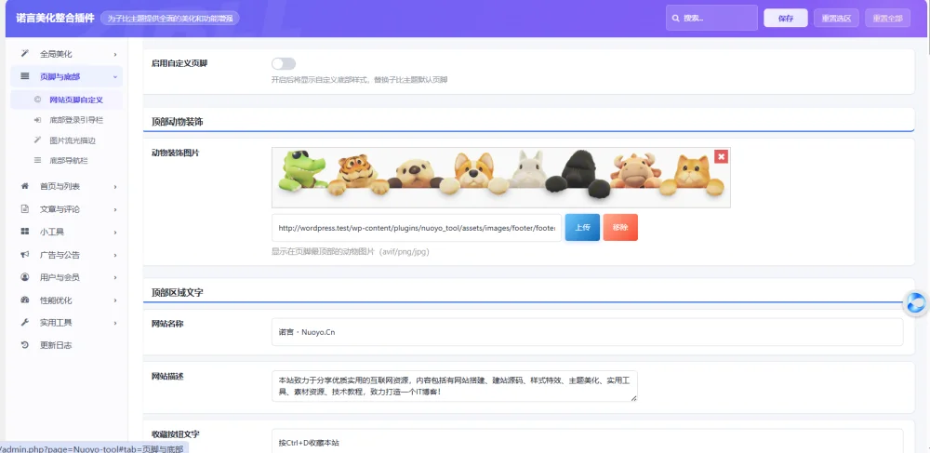Expand the 全局美化 section chevron
This screenshot has width=930, height=453.
pos(115,54)
